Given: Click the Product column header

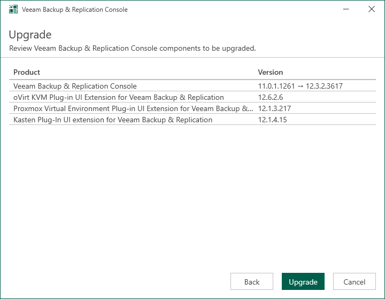Looking at the screenshot, I should tap(27, 72).
